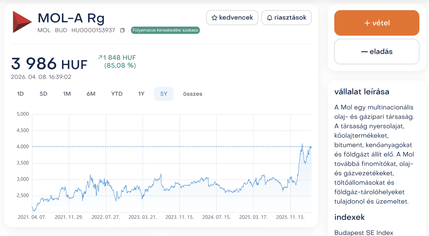
Task: Click the 2,500 y-axis label
Action: pyautogui.click(x=23, y=196)
